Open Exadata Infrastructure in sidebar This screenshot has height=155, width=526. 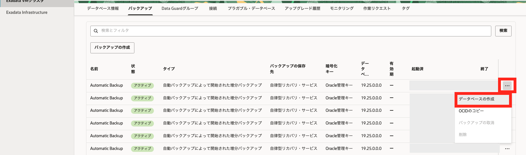[27, 12]
